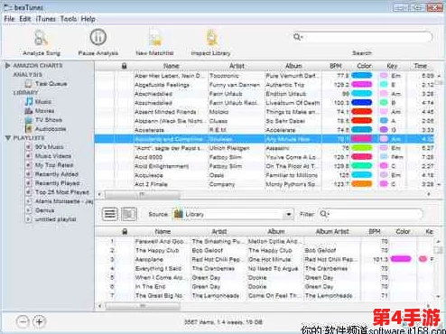Click the minus button at bottom left
Screen dimensions: 446x334
pos(23,321)
